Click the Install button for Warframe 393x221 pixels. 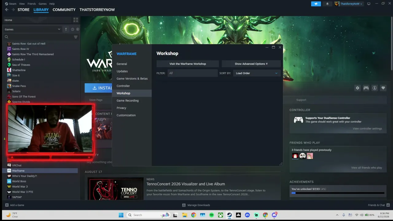tap(98, 88)
